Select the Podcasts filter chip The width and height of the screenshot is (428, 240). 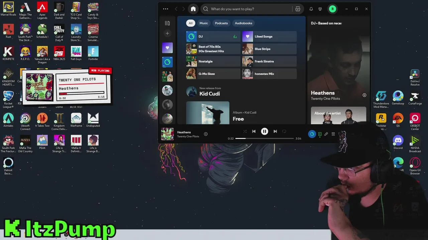(x=221, y=23)
